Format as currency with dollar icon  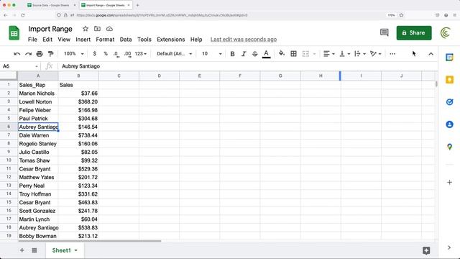pyautogui.click(x=94, y=54)
